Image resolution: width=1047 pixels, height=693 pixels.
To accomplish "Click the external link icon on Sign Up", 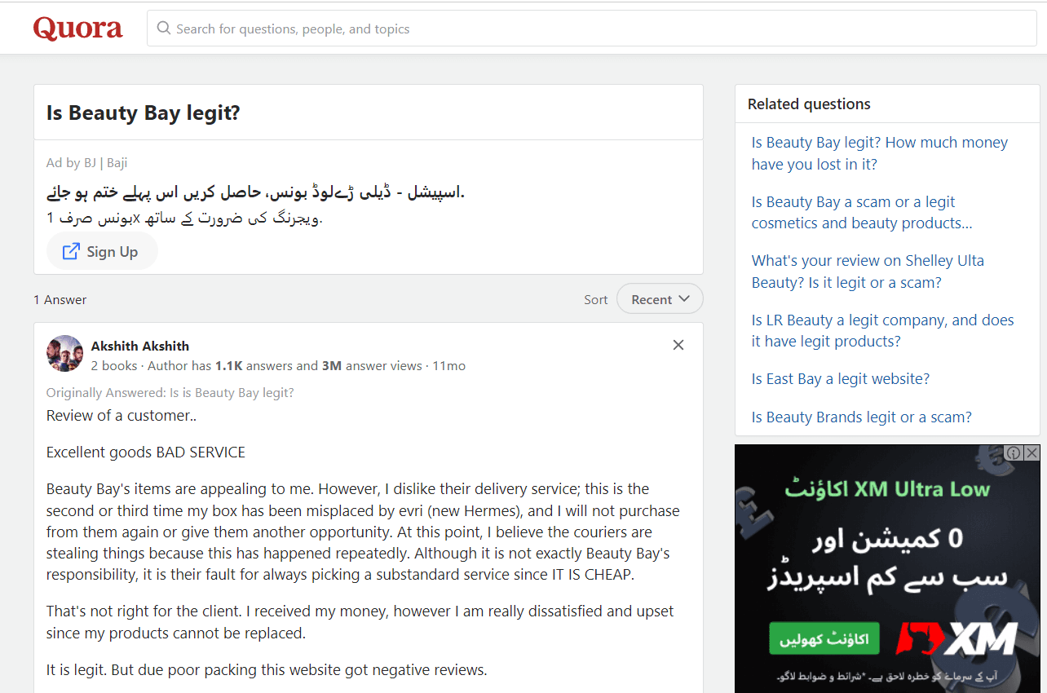I will pos(72,251).
